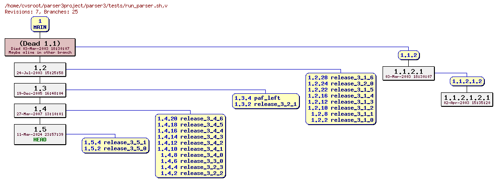The image size is (497, 182).
Task: Click branch 1.2.10 release_3_1_2
Action: (341, 108)
